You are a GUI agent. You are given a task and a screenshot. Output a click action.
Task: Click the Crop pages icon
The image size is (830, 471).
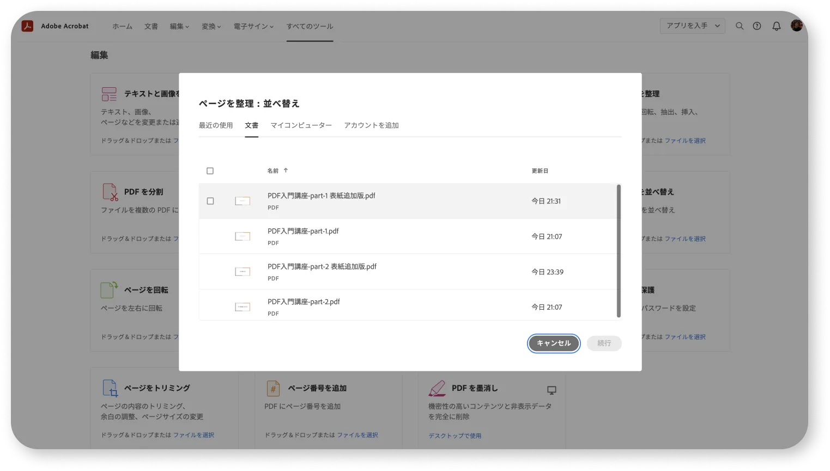[x=110, y=388]
